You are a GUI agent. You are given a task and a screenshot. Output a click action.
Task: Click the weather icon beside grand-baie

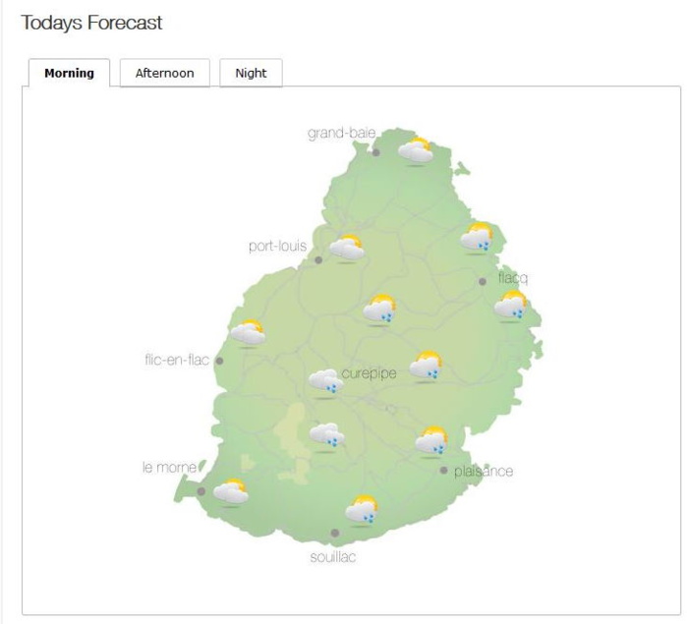416,150
